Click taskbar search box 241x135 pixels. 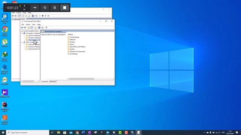[27, 132]
